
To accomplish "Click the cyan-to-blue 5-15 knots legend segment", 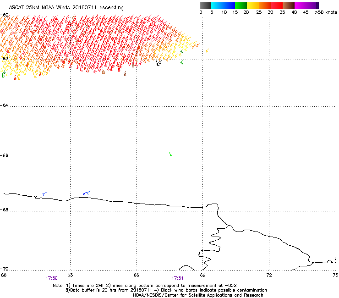I will pyautogui.click(x=223, y=6).
